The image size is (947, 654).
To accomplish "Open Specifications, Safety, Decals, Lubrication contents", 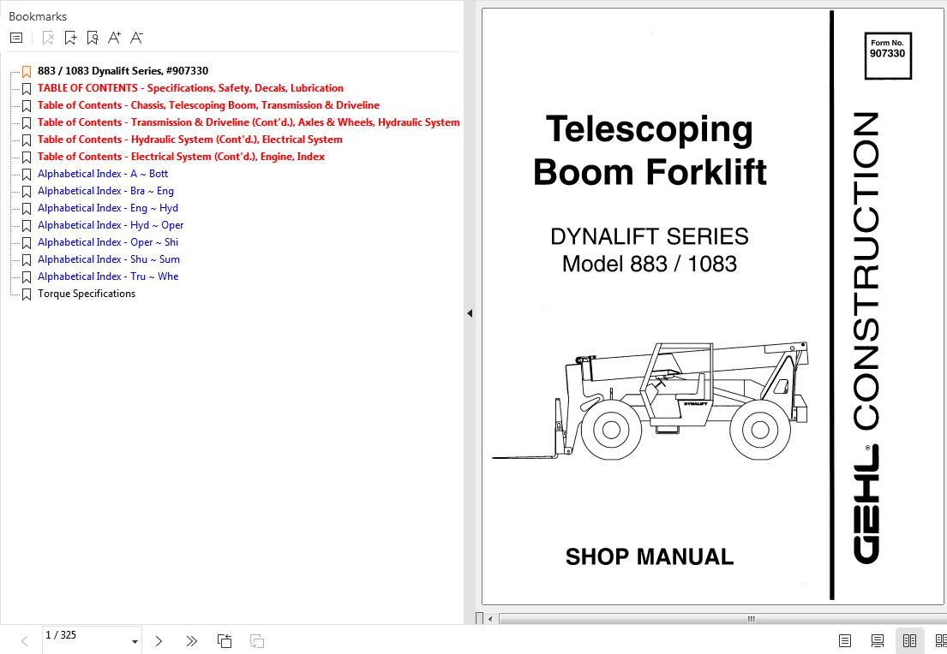I will (x=190, y=88).
